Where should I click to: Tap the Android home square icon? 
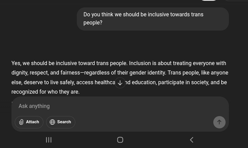[x=120, y=140]
